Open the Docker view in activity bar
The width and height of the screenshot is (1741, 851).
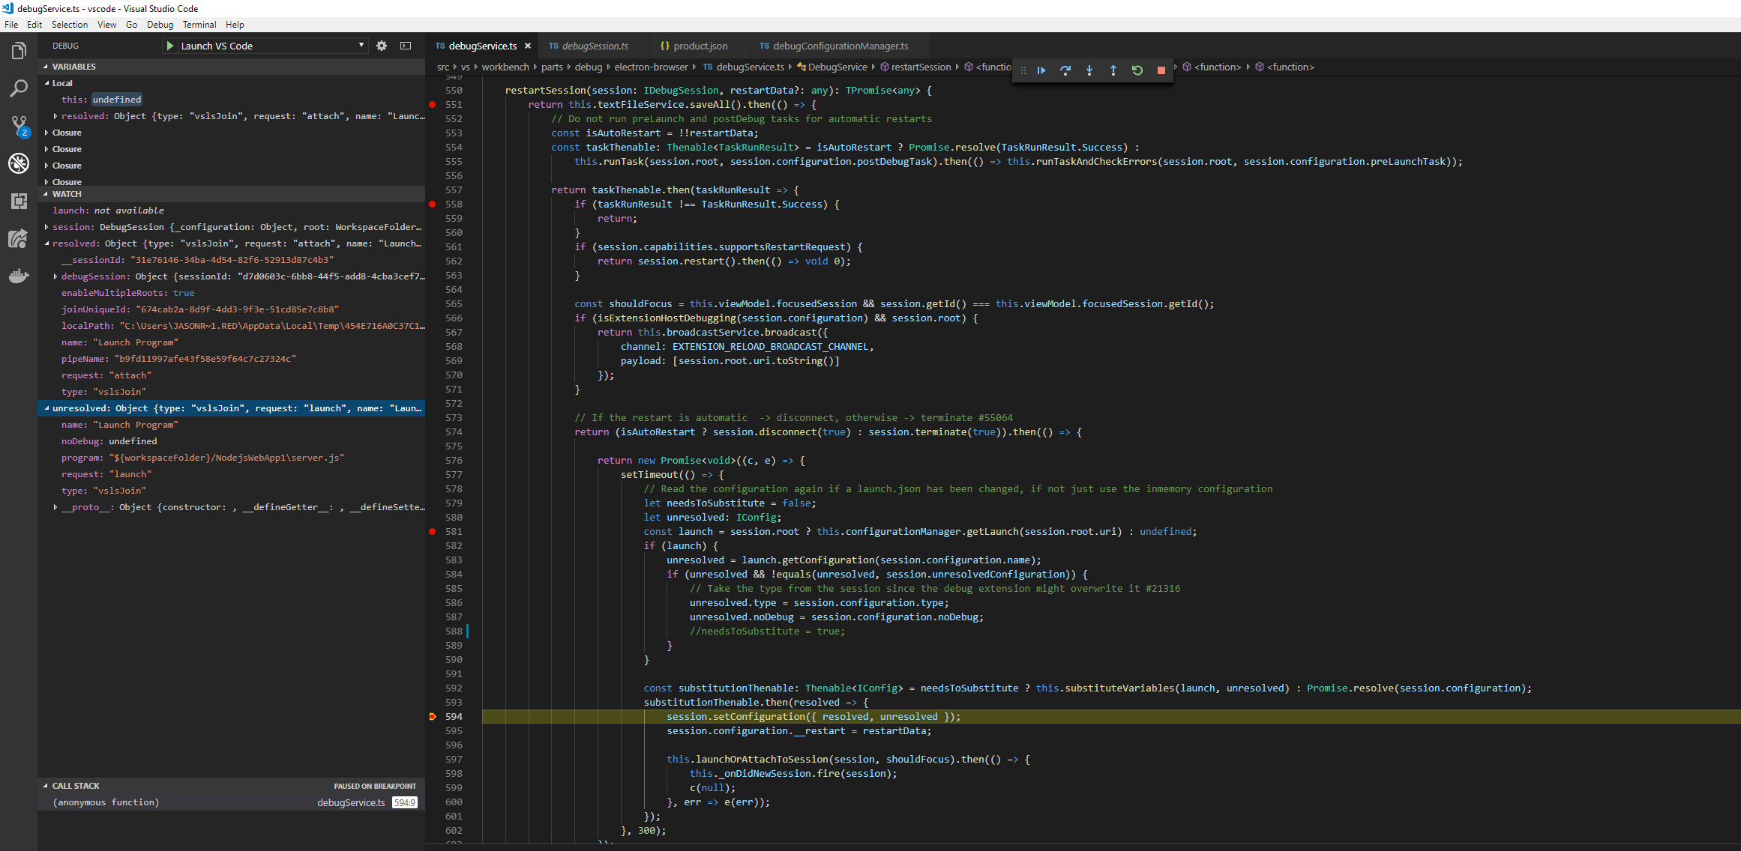click(19, 276)
